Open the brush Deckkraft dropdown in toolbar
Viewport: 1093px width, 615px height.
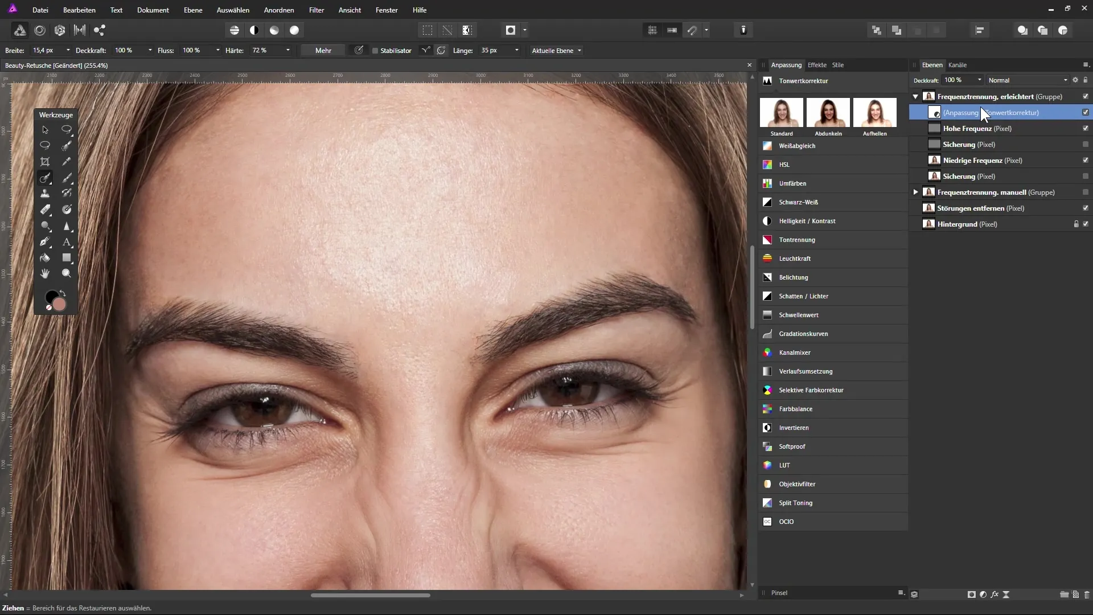(150, 51)
